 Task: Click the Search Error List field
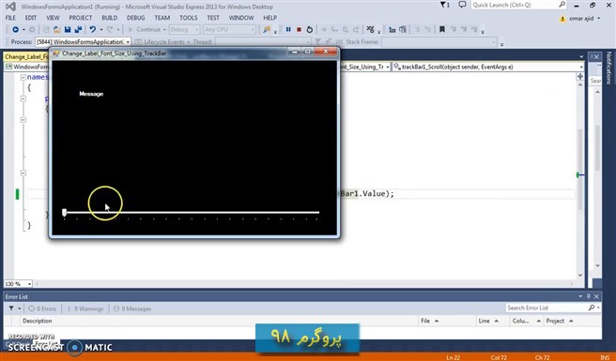tap(547, 308)
